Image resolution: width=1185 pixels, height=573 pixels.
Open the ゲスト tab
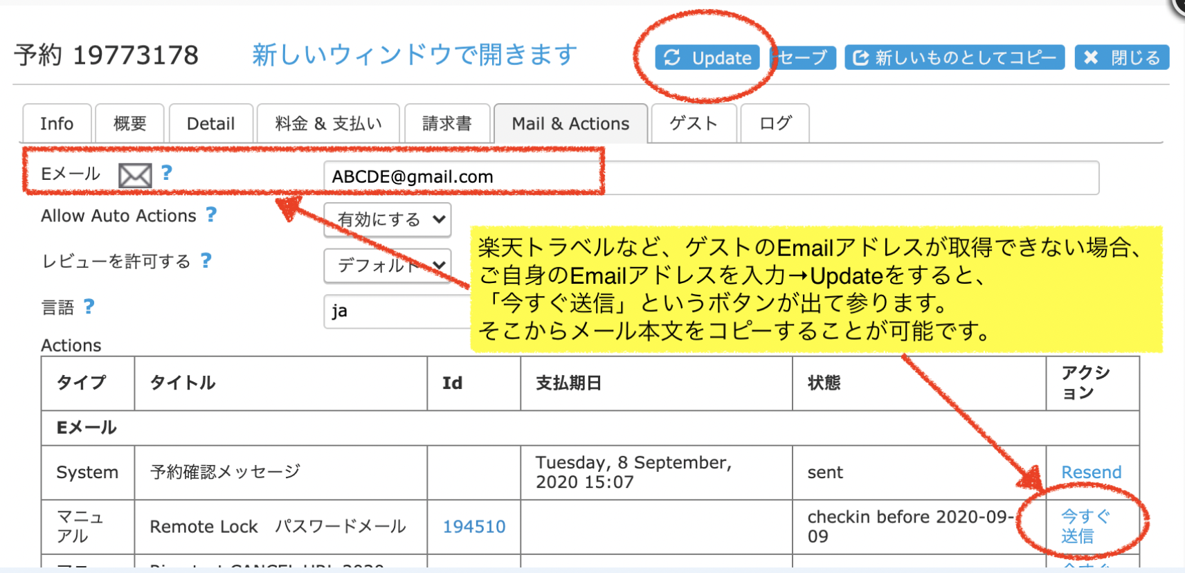click(694, 124)
